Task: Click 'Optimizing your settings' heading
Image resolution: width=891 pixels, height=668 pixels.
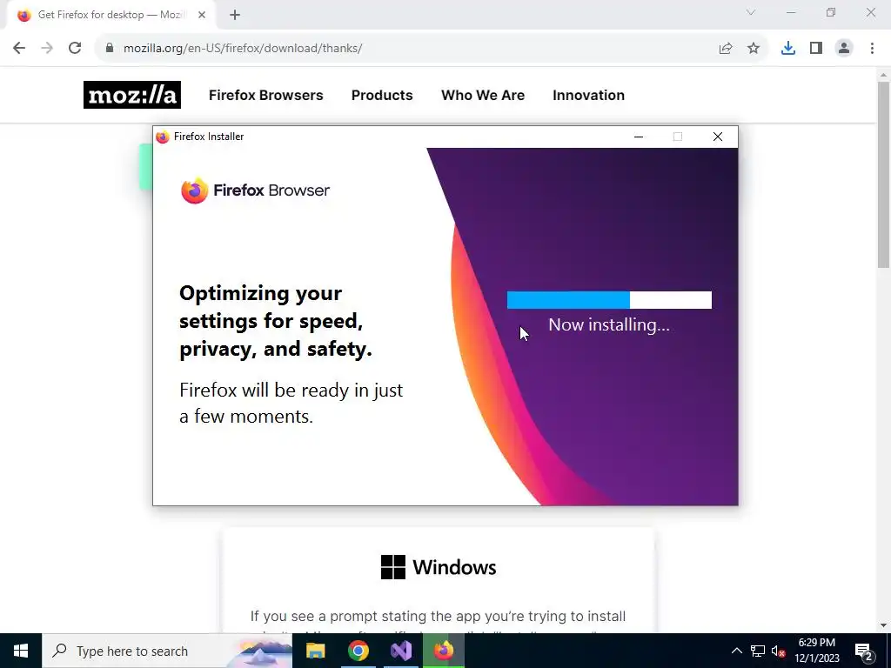Action: [x=276, y=321]
